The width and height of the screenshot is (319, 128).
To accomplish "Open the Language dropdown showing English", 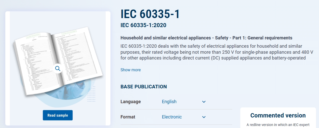I will (x=169, y=102).
